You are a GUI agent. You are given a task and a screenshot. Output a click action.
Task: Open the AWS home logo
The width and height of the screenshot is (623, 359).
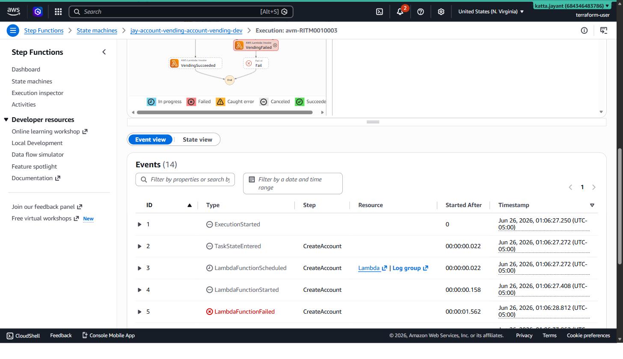point(13,11)
